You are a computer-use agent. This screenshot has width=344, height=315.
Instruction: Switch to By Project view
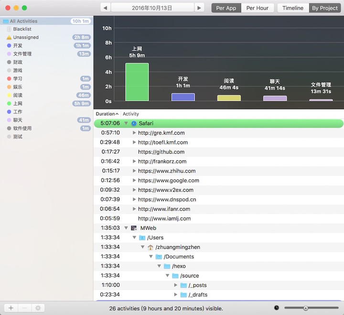point(325,8)
